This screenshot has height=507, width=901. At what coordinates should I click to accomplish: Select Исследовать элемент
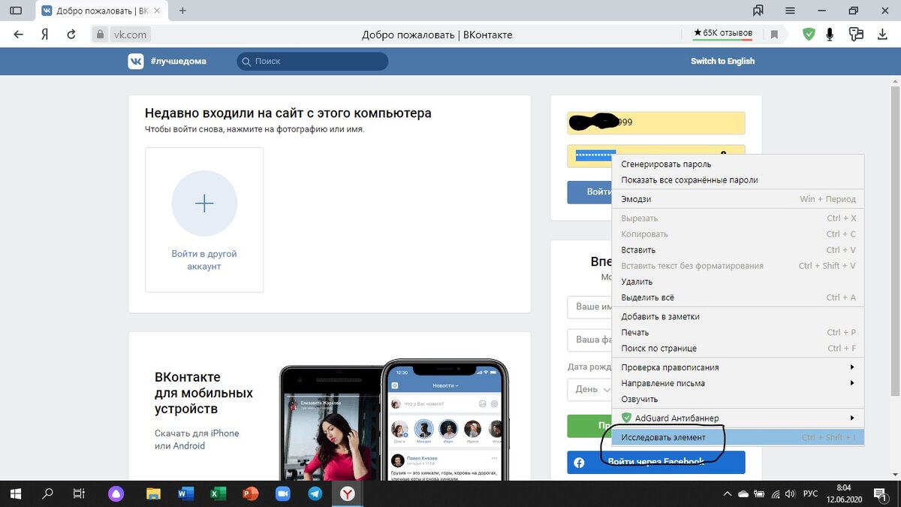tap(738, 437)
